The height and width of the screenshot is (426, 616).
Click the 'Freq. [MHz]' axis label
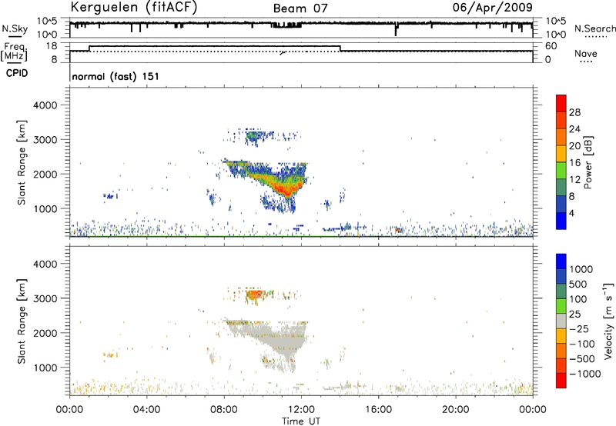[x=14, y=52]
